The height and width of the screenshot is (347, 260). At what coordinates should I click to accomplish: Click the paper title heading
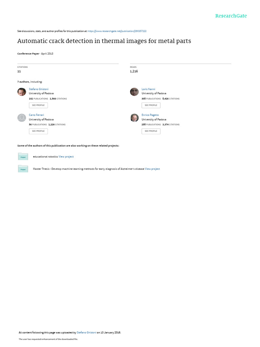[x=104, y=41]
